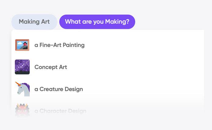
Task: Click the faded Character Design icon
Action: coord(22,110)
